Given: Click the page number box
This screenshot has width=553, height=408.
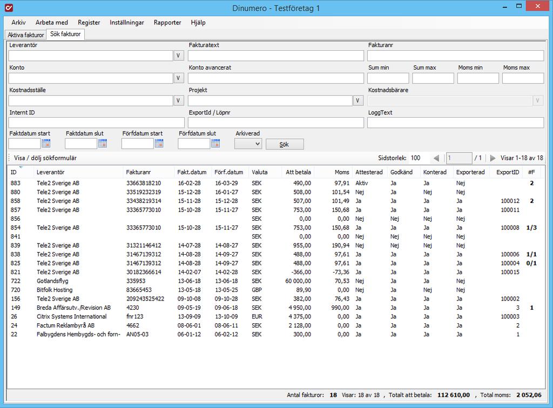Looking at the screenshot, I should [x=459, y=158].
